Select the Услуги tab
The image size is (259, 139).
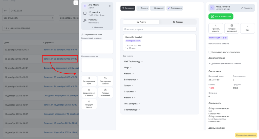pyautogui.click(x=141, y=22)
